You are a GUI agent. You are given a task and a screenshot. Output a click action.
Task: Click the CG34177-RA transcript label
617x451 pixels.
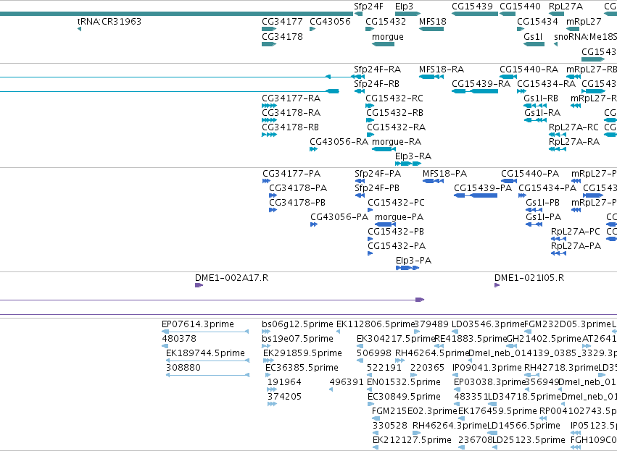click(x=291, y=98)
